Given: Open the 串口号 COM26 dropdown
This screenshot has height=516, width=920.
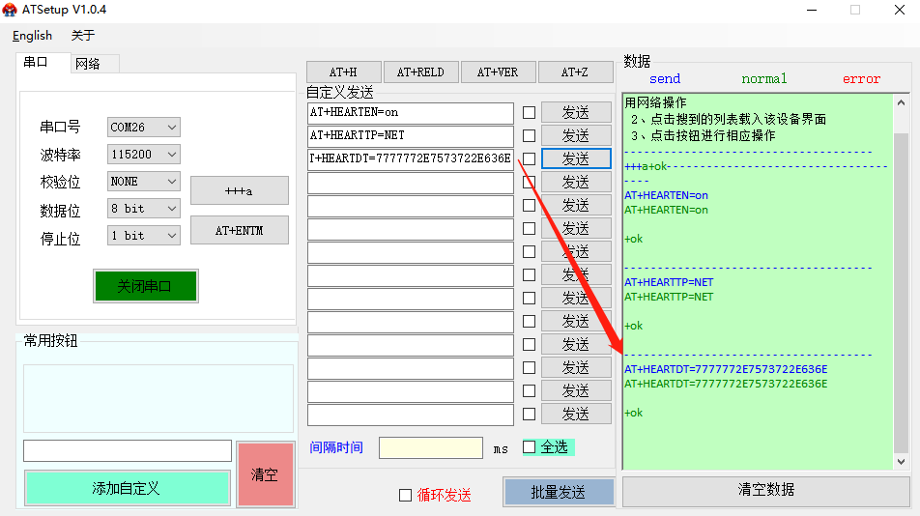Looking at the screenshot, I should [x=144, y=128].
